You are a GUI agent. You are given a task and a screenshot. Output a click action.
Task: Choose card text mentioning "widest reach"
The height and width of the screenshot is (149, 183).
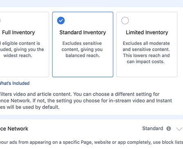pyautogui.click(x=22, y=50)
